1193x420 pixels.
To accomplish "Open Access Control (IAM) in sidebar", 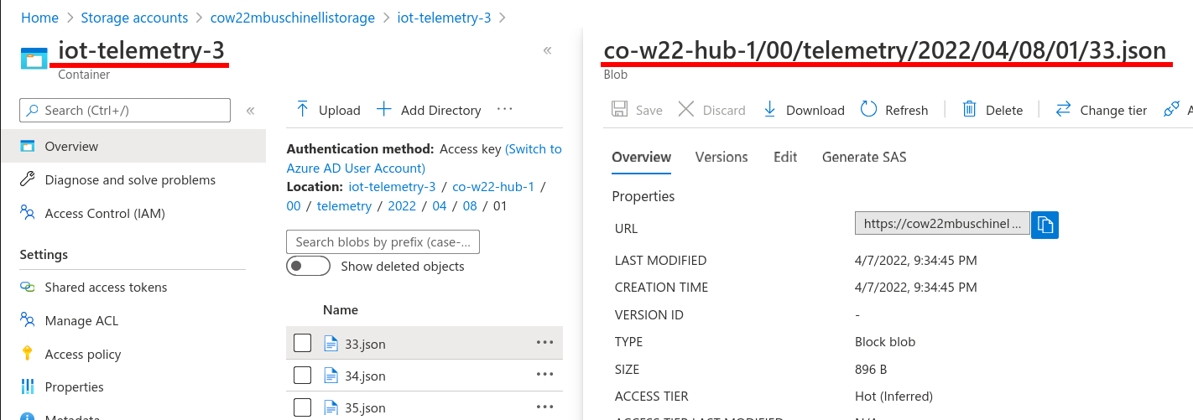I will 105,214.
